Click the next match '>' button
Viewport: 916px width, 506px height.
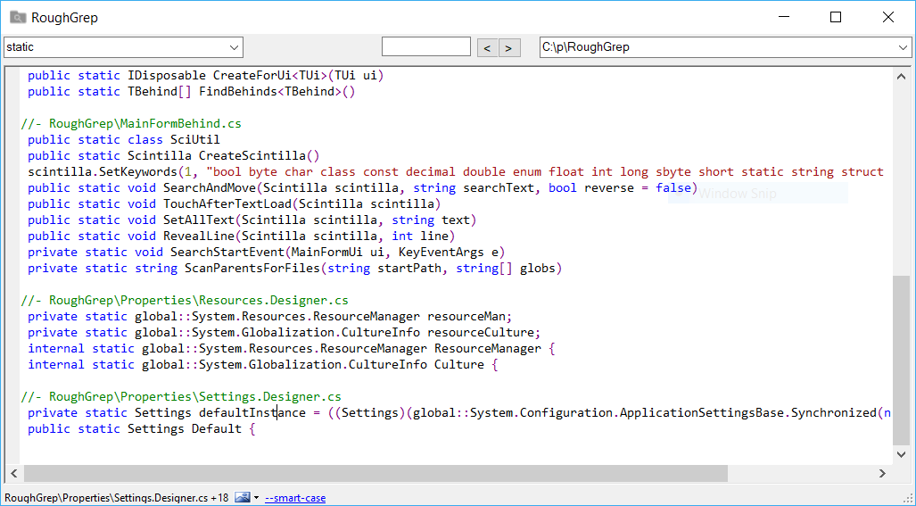pos(508,47)
